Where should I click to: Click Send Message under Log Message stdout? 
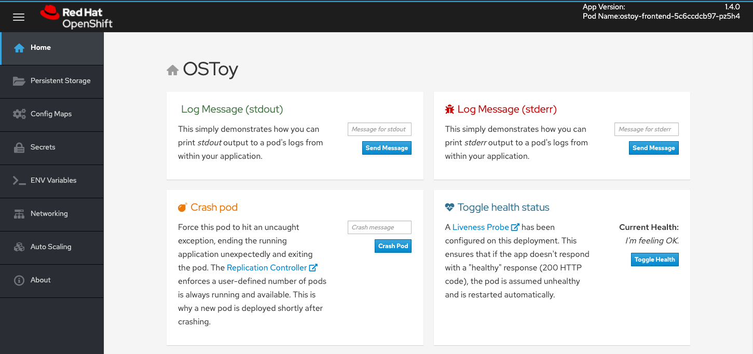387,147
